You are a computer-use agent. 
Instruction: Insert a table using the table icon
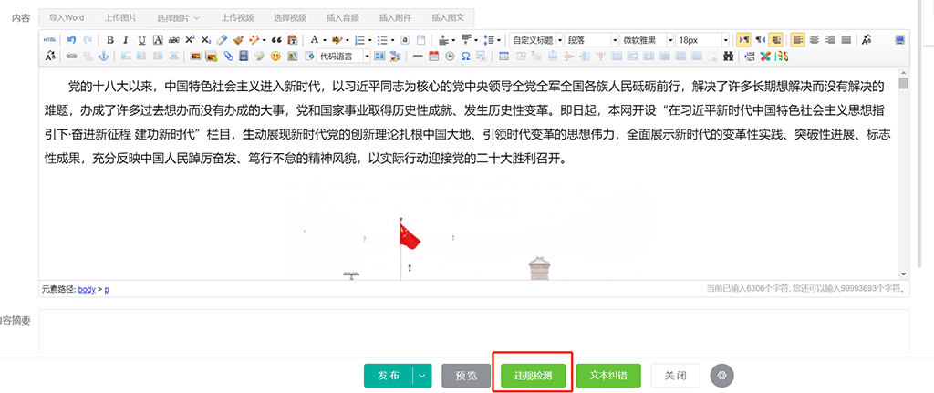click(x=503, y=57)
